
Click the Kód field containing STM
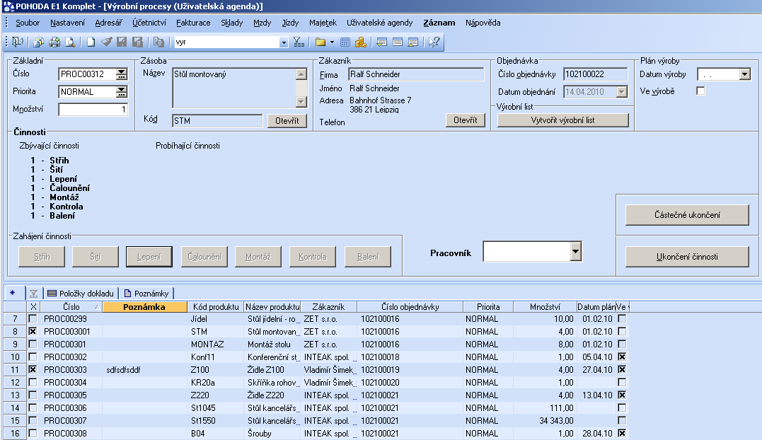(217, 120)
